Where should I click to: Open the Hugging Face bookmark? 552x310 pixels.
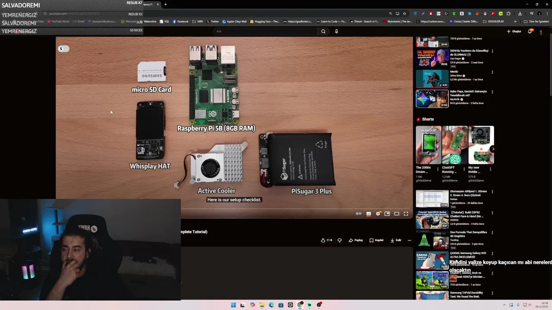tap(264, 21)
